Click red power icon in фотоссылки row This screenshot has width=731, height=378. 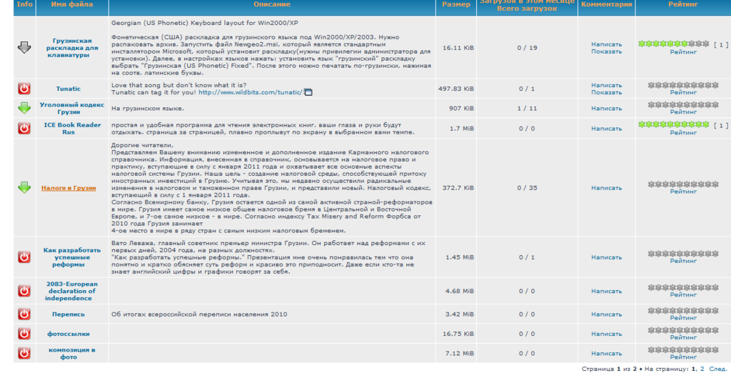coord(24,334)
